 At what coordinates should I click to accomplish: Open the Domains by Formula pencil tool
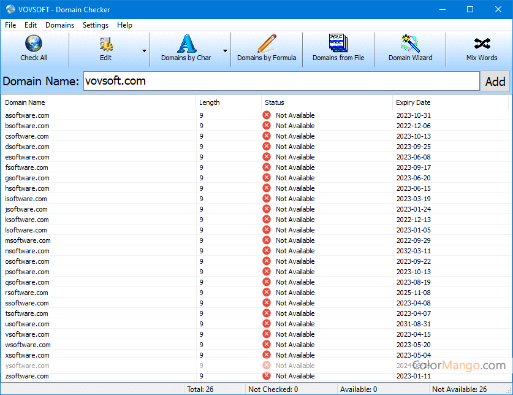coord(267,44)
